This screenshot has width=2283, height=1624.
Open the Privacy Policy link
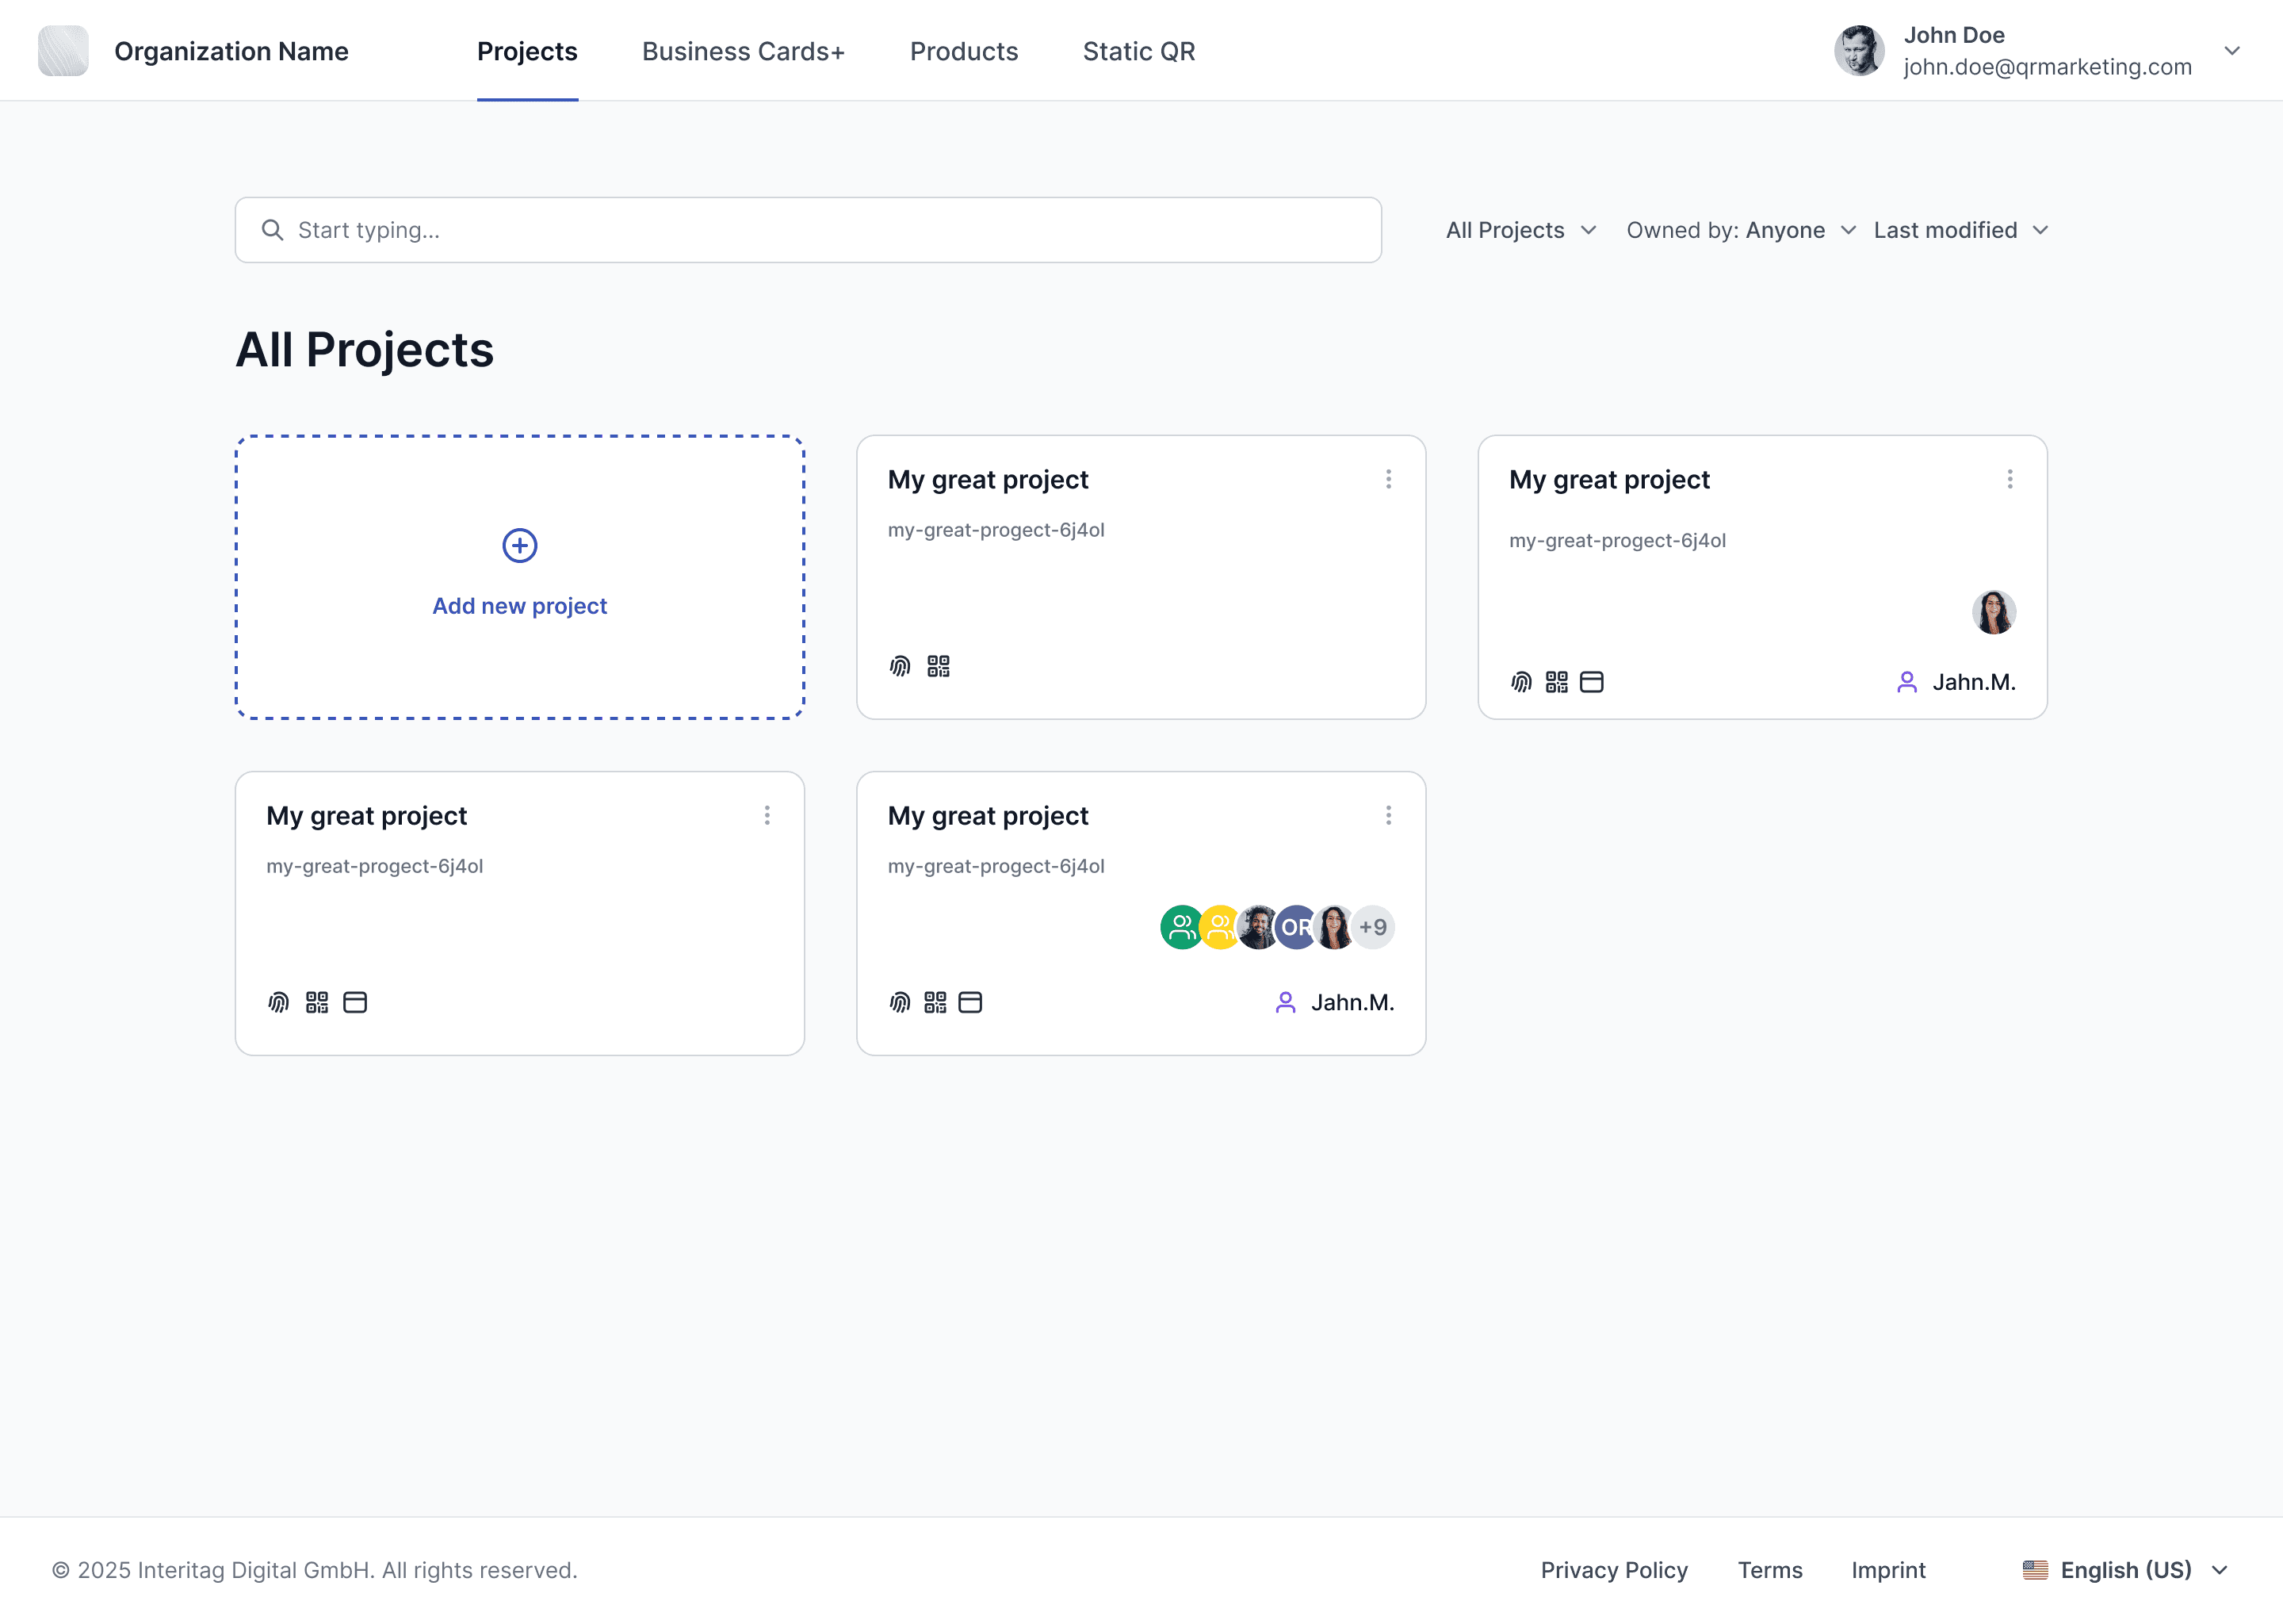click(x=1613, y=1570)
